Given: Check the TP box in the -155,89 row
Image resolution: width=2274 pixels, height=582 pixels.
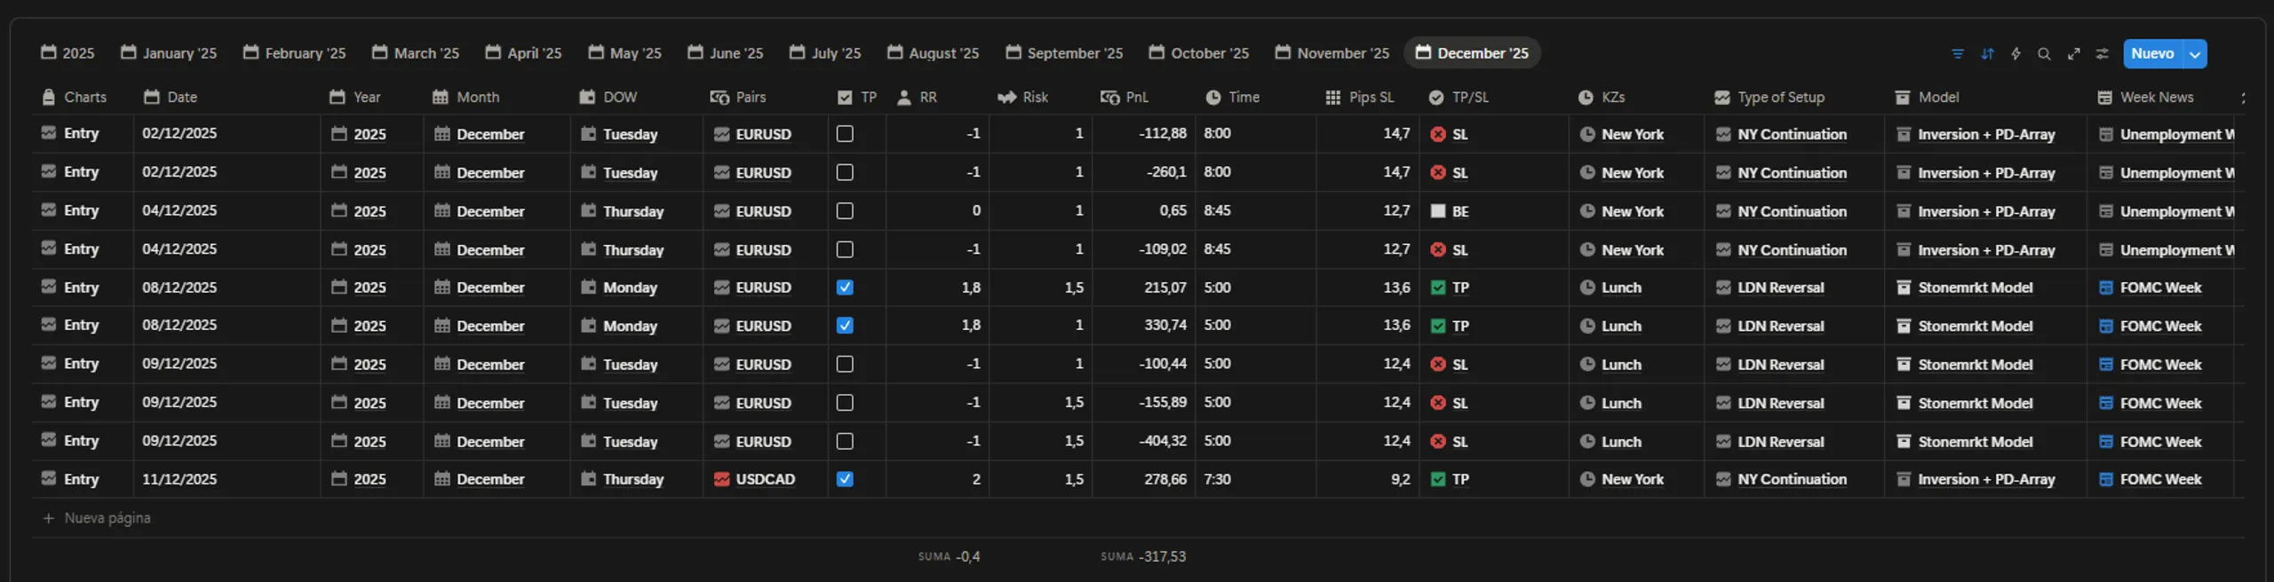Looking at the screenshot, I should click(x=845, y=403).
